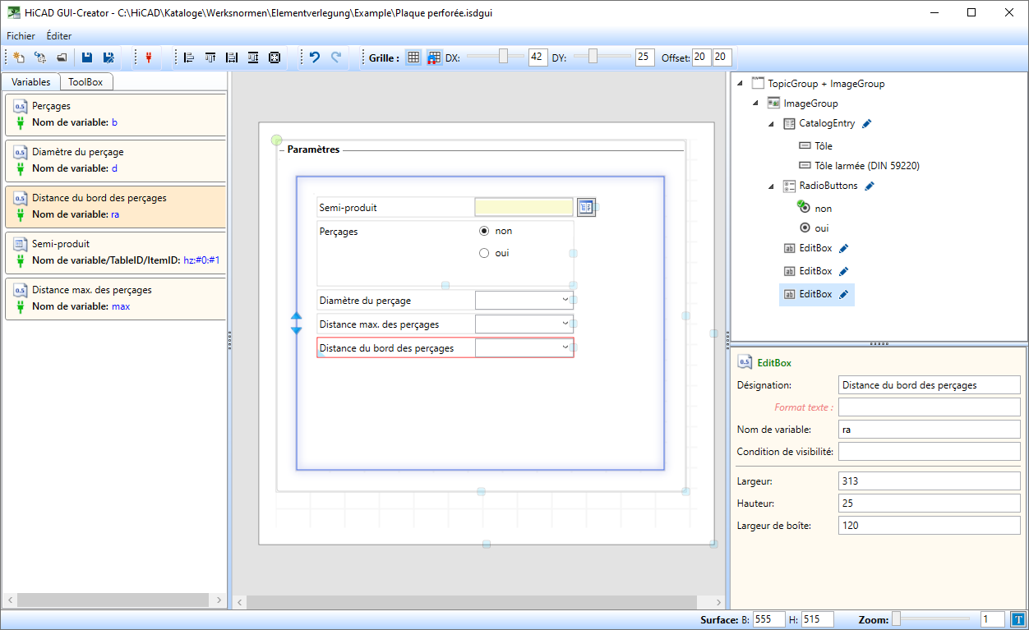Viewport: 1029px width, 630px height.
Task: Click the Save icon in the toolbar
Action: [x=86, y=57]
